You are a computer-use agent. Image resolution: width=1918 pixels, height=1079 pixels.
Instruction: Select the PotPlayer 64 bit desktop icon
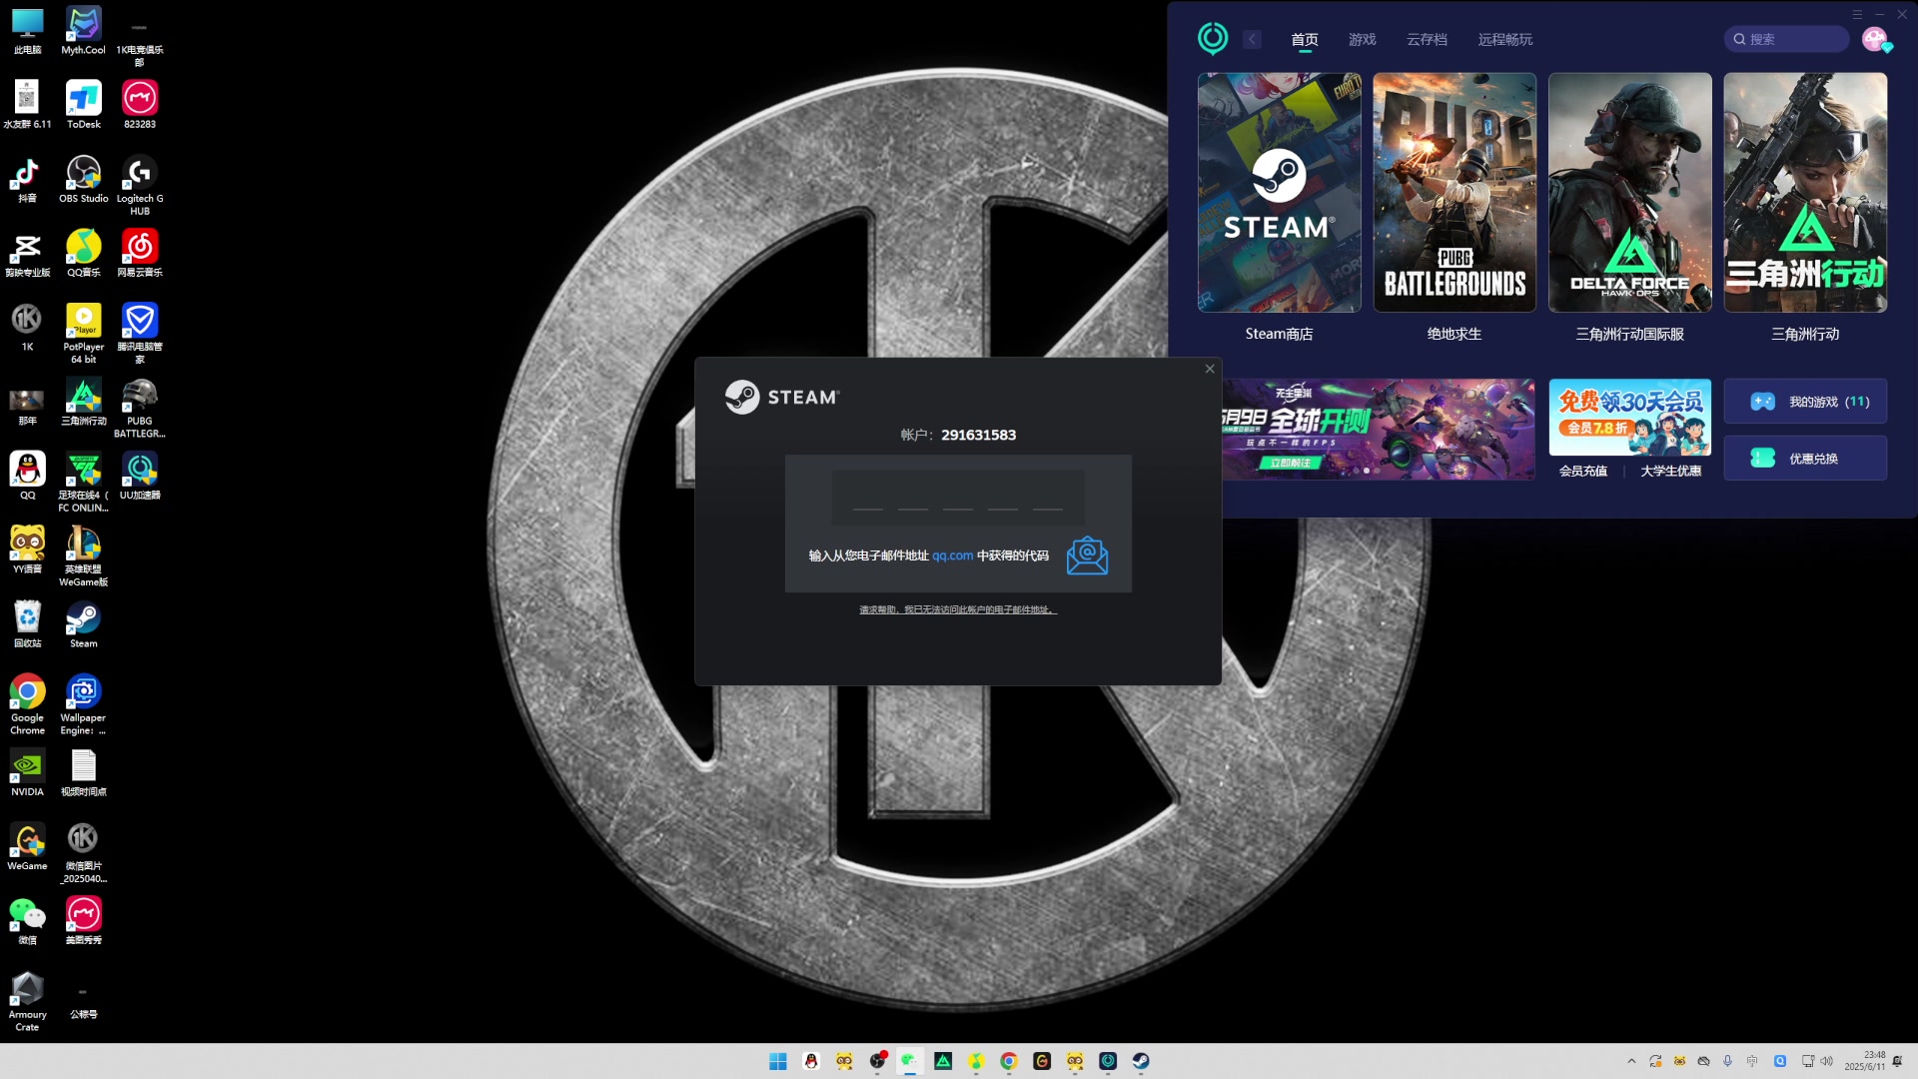pyautogui.click(x=83, y=333)
